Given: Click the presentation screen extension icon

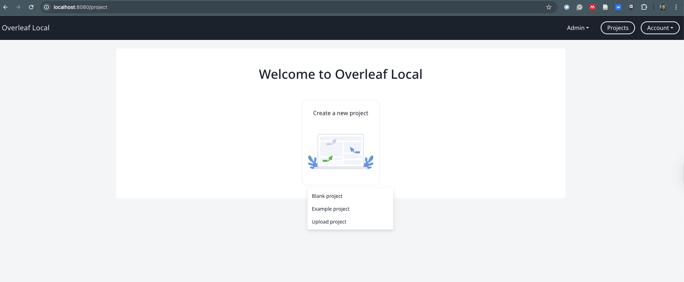Looking at the screenshot, I should (631, 7).
